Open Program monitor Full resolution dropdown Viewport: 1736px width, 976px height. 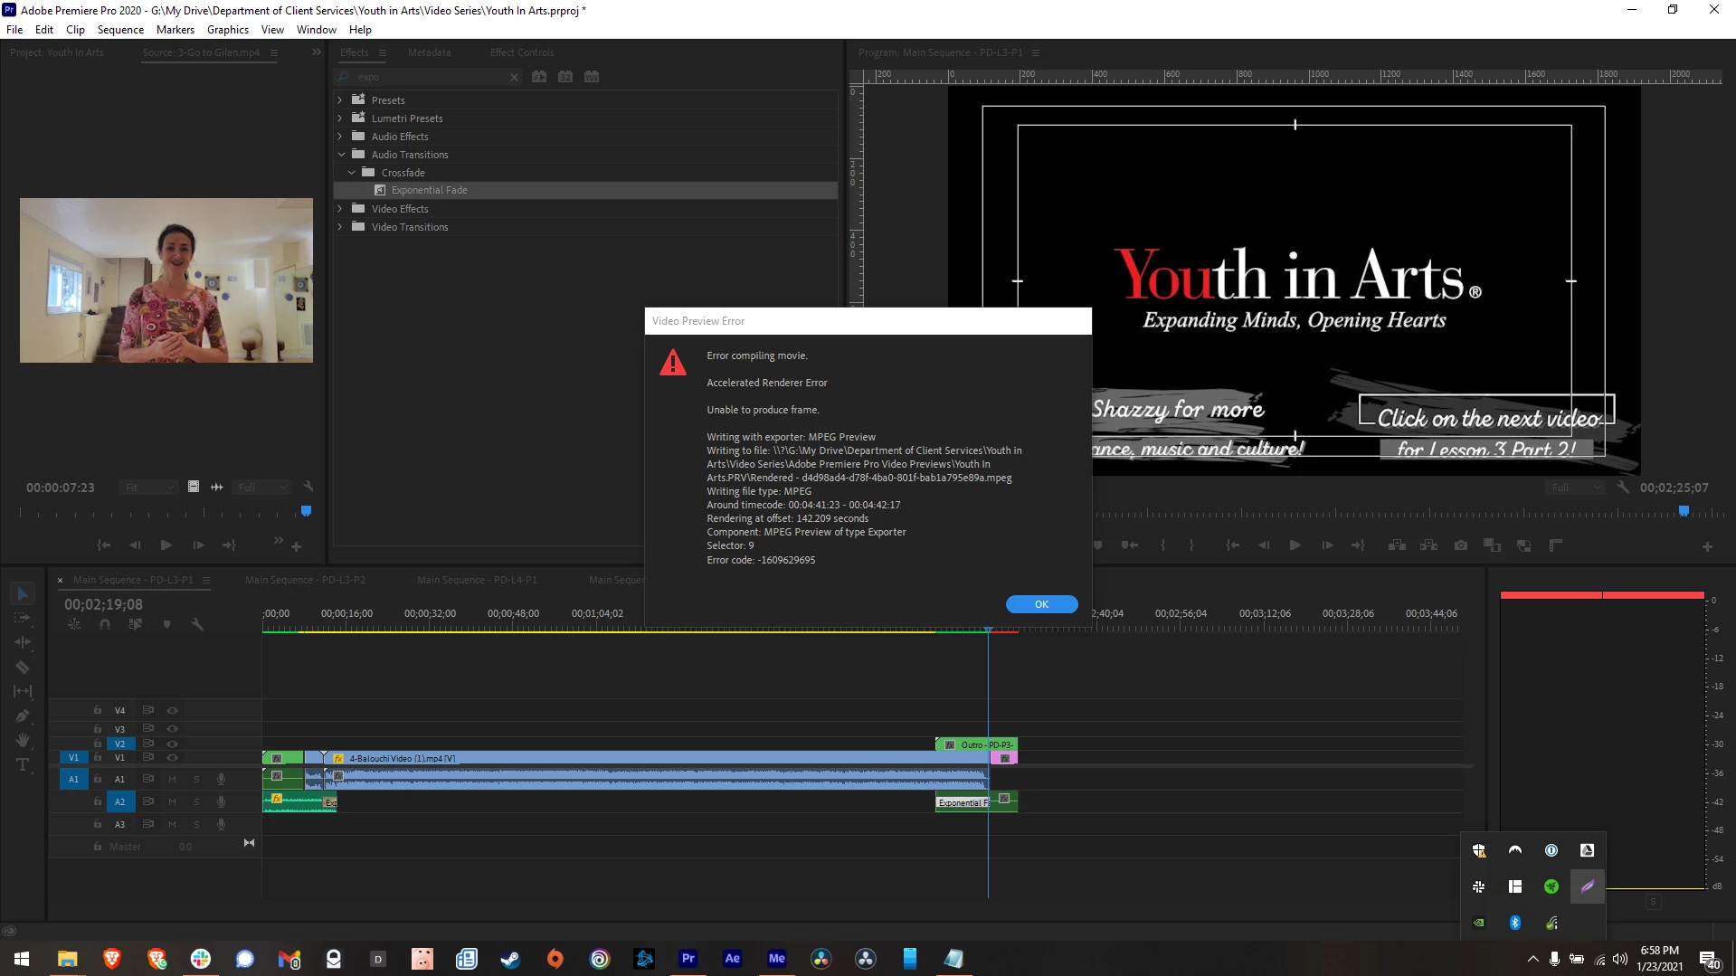tap(1575, 488)
